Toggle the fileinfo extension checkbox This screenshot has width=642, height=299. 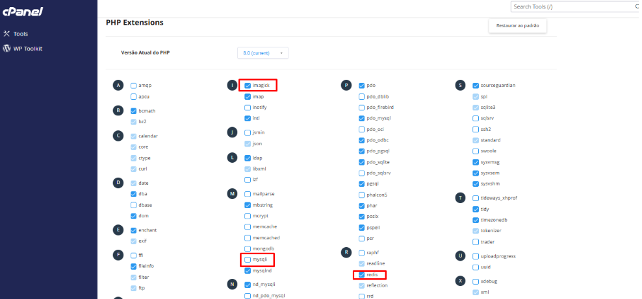point(133,267)
